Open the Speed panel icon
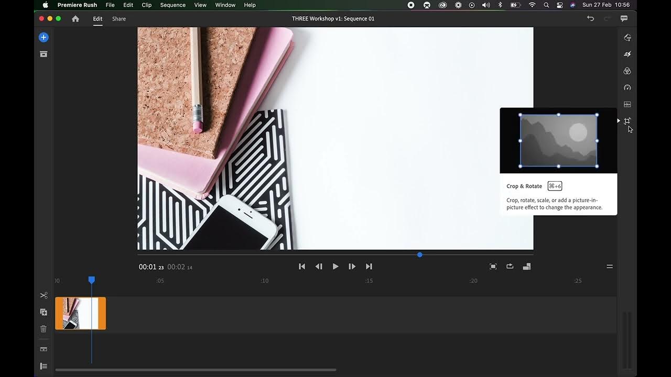The width and height of the screenshot is (671, 377). pyautogui.click(x=627, y=87)
